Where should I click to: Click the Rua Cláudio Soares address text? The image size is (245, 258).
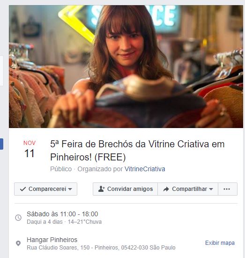coord(101,248)
